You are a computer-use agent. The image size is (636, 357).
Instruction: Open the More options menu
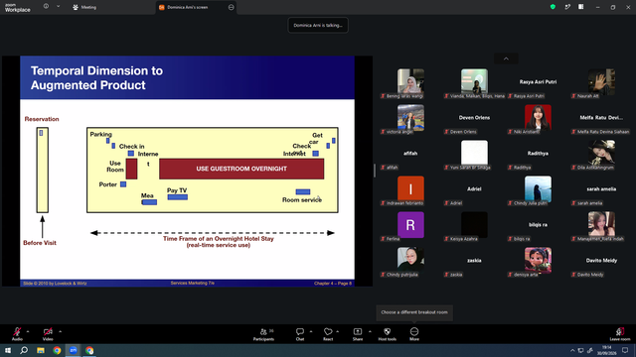click(414, 334)
